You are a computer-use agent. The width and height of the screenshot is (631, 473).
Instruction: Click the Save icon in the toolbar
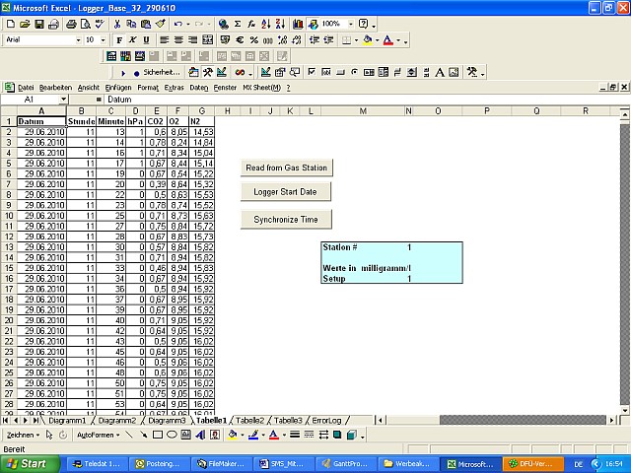tap(38, 24)
